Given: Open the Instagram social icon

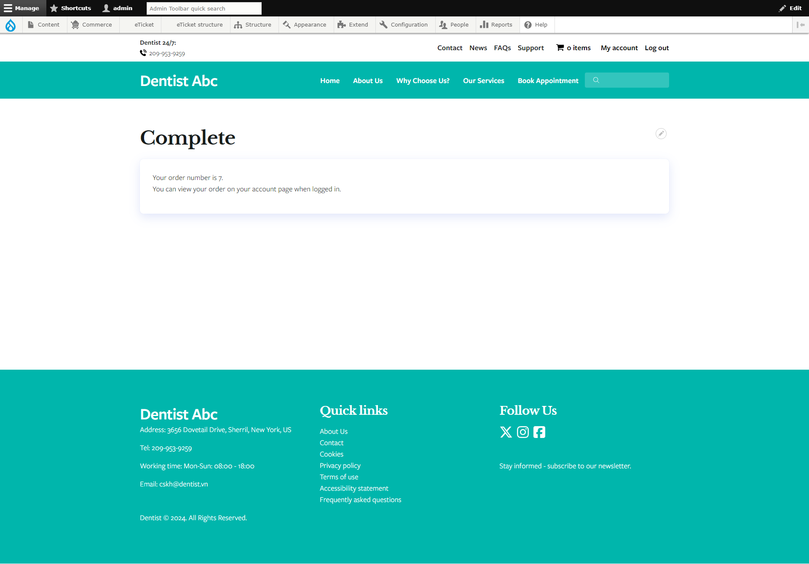Looking at the screenshot, I should [522, 432].
